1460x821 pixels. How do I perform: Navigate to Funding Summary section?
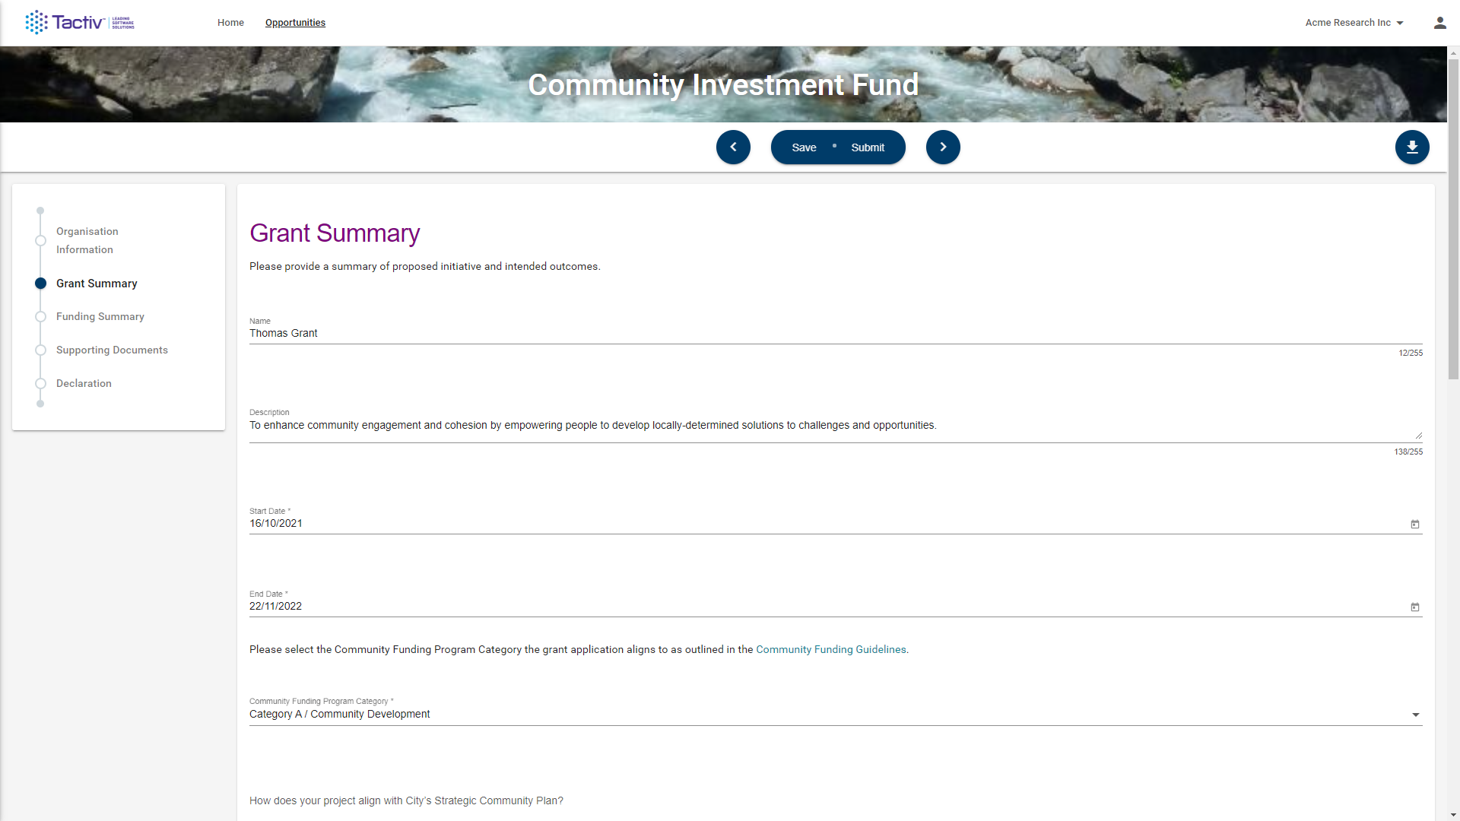tap(100, 315)
